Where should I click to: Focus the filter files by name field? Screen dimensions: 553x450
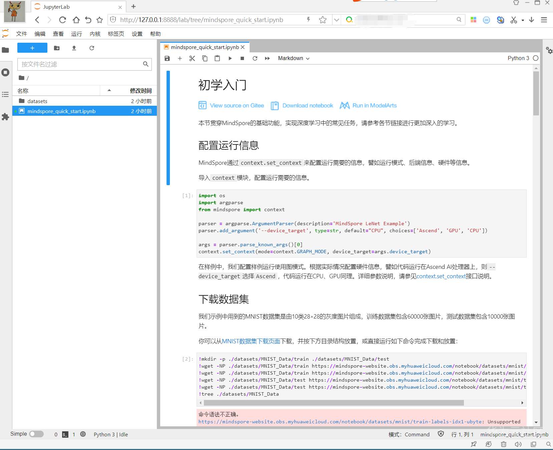coord(84,64)
